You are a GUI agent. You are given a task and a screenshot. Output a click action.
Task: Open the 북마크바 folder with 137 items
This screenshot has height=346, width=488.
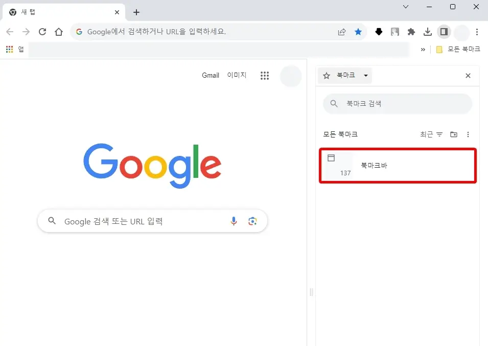(x=398, y=166)
